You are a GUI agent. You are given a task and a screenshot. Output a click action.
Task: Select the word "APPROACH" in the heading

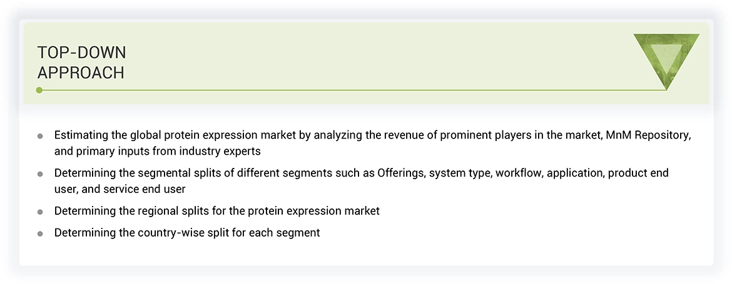(x=81, y=73)
